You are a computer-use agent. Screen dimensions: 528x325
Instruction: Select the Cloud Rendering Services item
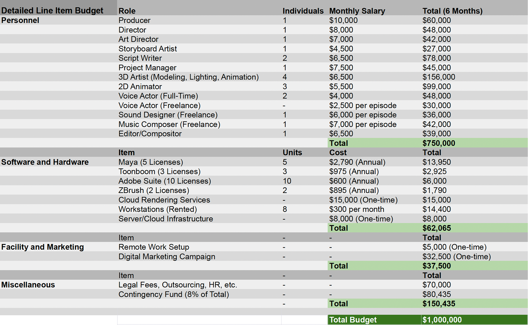[x=164, y=200]
